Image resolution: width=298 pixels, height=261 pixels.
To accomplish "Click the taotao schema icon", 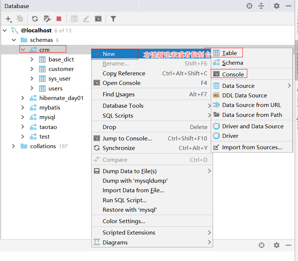I will [x=33, y=127].
